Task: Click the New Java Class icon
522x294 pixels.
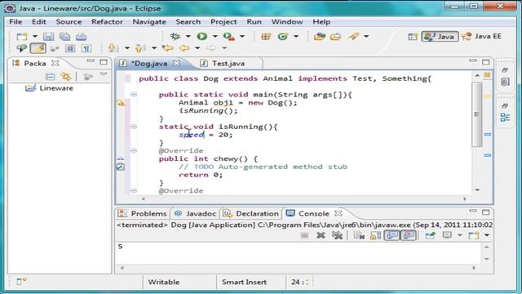Action: [283, 36]
